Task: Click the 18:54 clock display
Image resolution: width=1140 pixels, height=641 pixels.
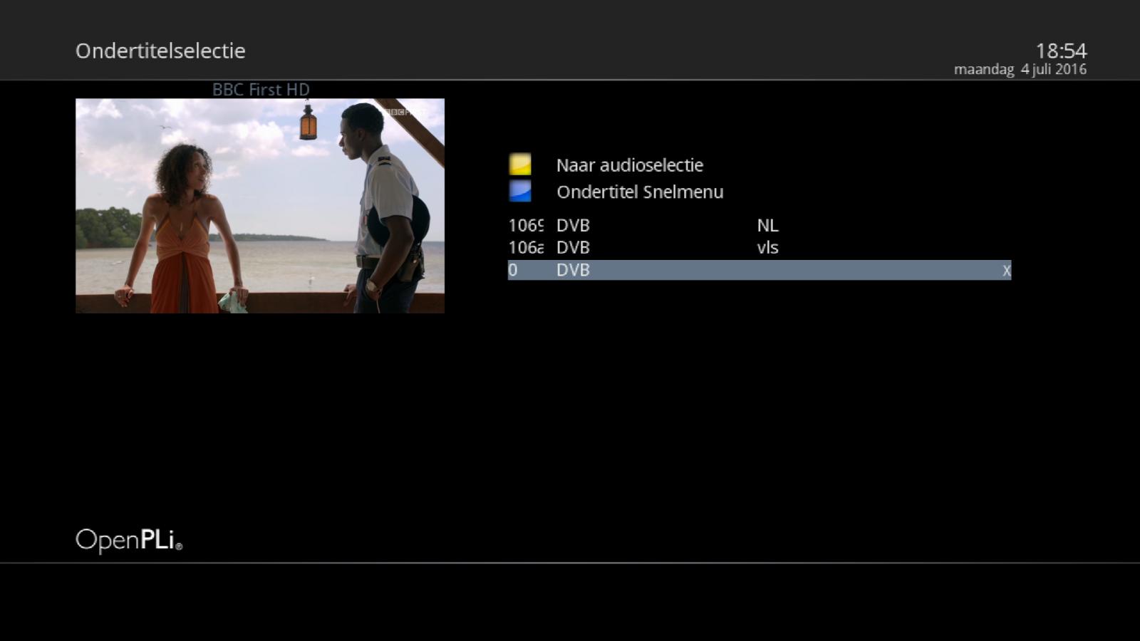Action: pos(1060,51)
